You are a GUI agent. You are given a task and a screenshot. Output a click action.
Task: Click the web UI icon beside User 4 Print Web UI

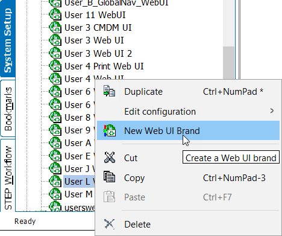55,66
